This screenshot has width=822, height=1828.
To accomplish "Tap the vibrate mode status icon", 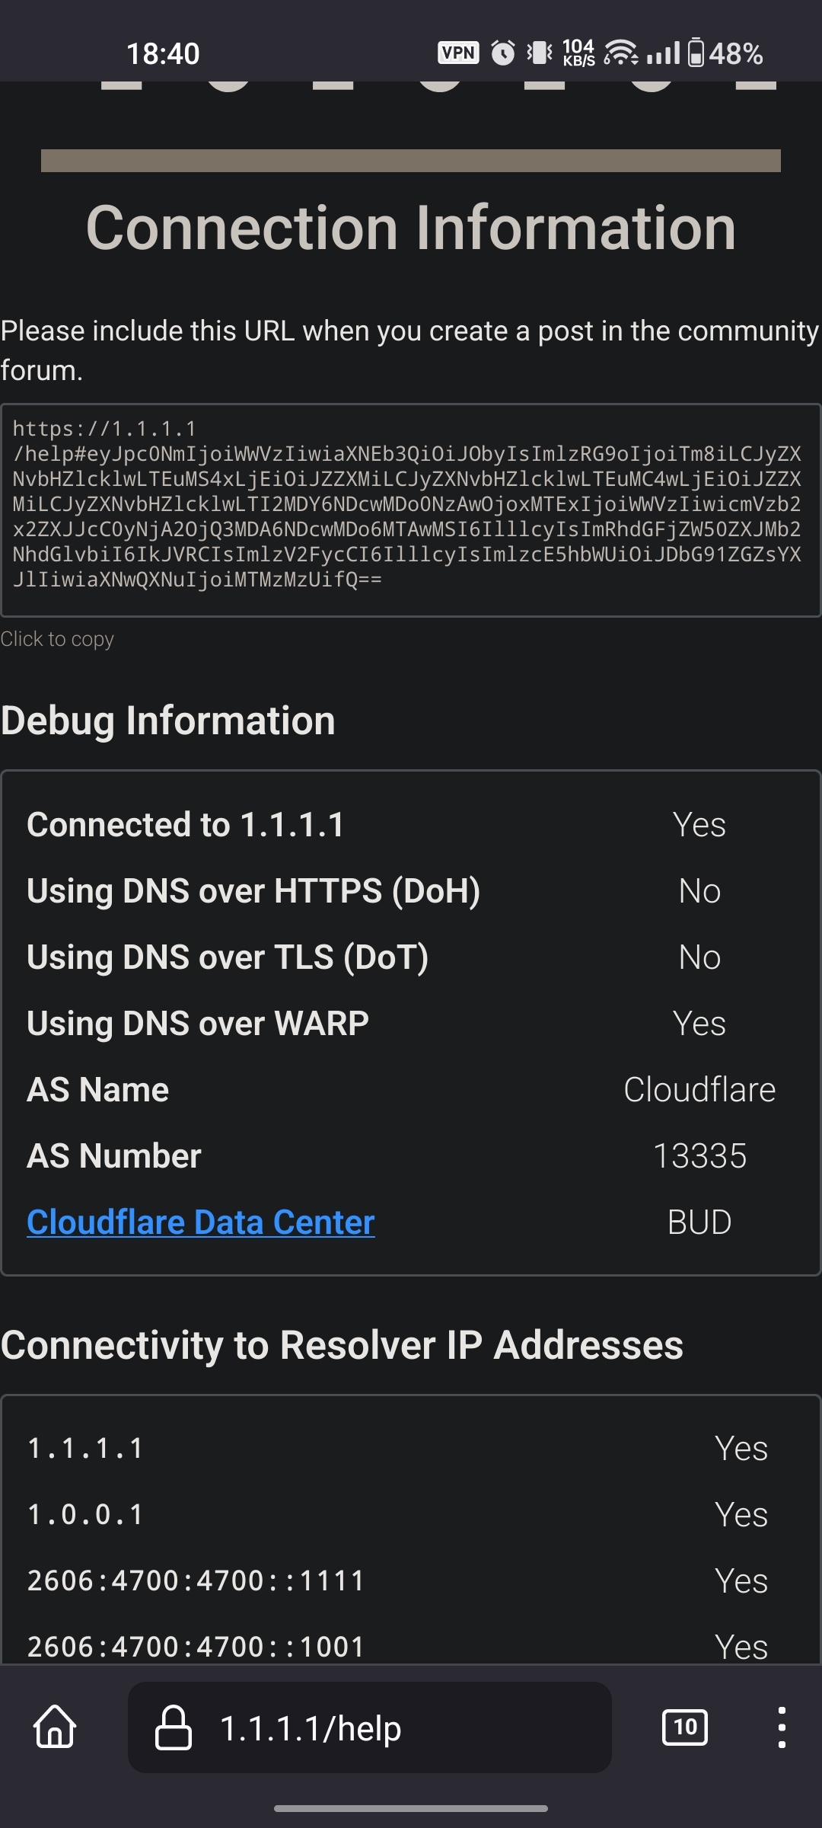I will point(540,53).
